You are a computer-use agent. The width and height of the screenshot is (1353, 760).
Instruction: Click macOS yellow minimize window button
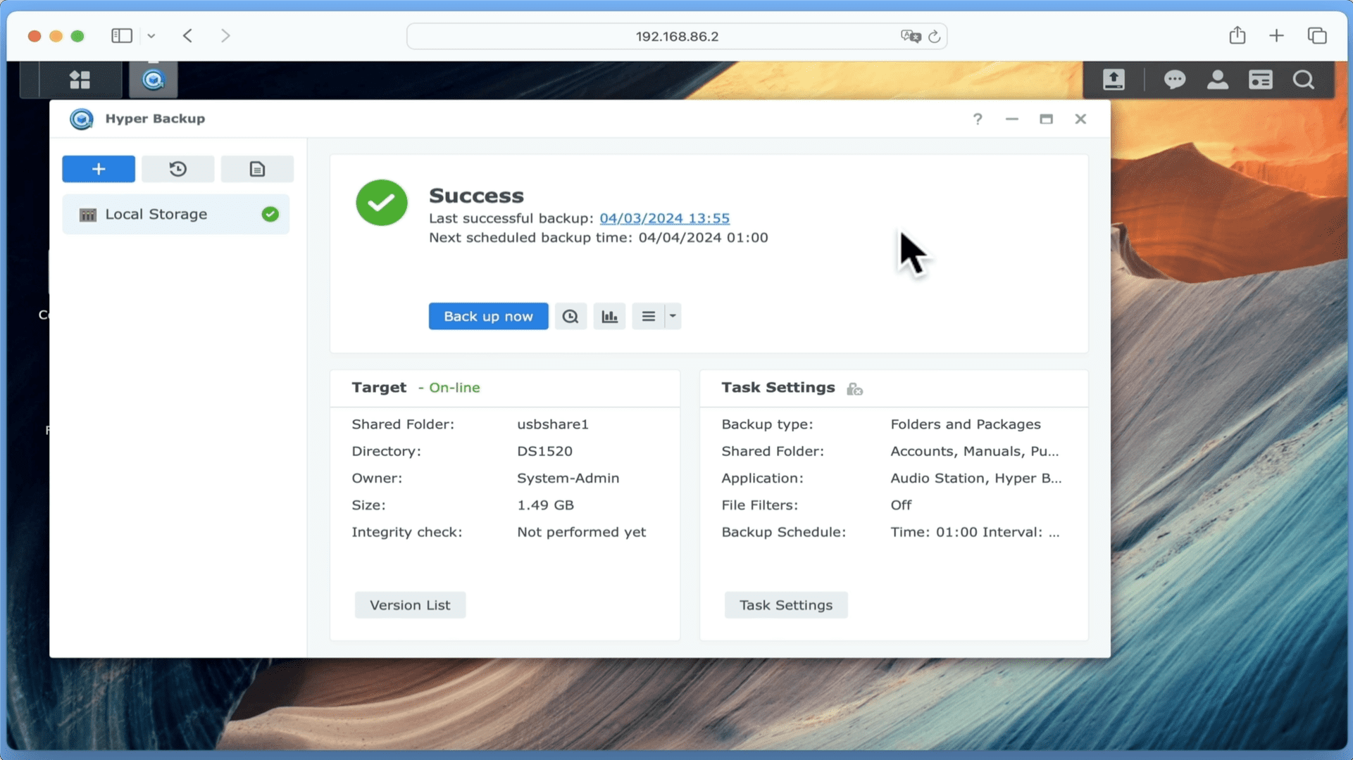pyautogui.click(x=56, y=36)
